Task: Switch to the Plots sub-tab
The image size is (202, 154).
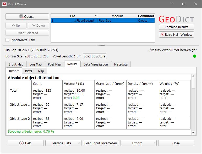Action: click(x=29, y=71)
